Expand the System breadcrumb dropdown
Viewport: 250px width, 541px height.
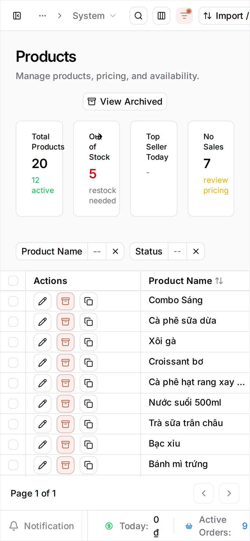(94, 16)
